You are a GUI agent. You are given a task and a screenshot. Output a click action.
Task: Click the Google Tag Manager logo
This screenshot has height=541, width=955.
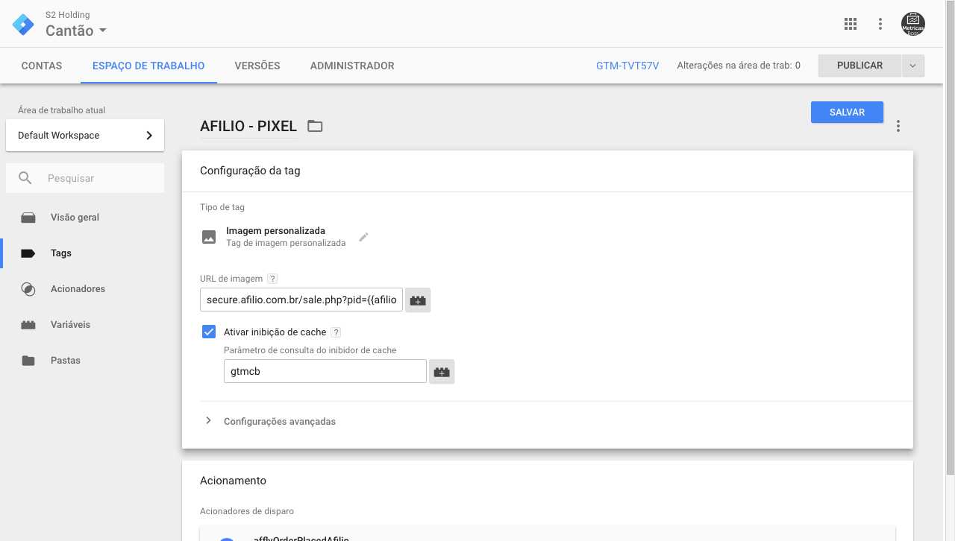click(23, 25)
